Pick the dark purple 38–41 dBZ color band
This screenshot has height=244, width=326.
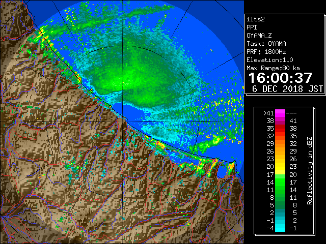[280, 121]
